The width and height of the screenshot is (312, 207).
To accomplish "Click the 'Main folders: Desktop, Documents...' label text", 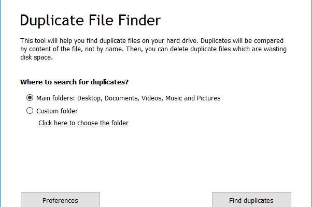I will 129,98.
